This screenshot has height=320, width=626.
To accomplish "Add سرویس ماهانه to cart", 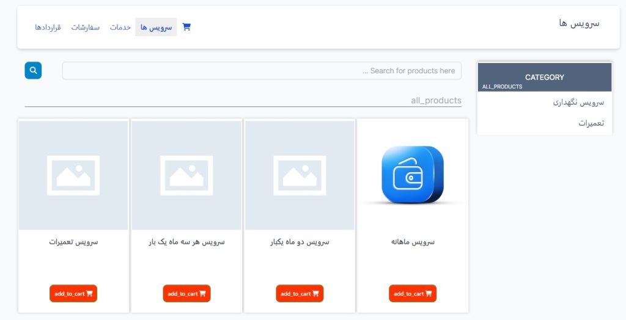I will tap(413, 294).
